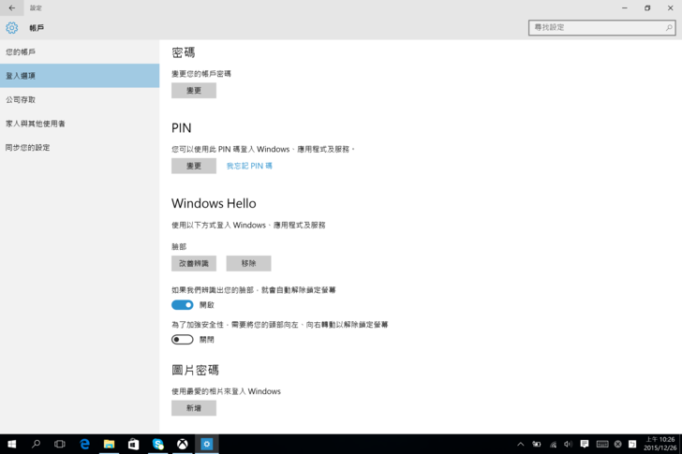682x454 pixels.
Task: Turn off automatic face unlock toggle (開啟)
Action: pyautogui.click(x=183, y=305)
